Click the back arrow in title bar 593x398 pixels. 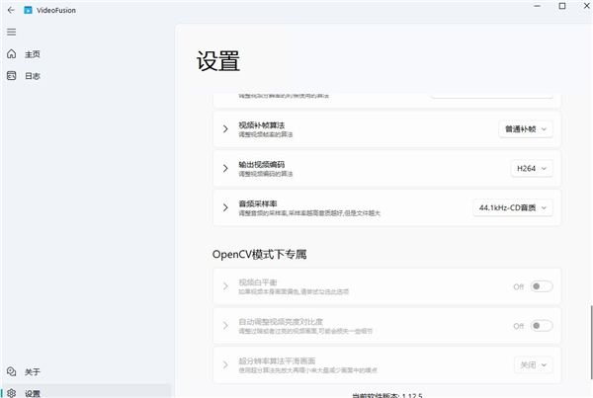[x=11, y=8]
